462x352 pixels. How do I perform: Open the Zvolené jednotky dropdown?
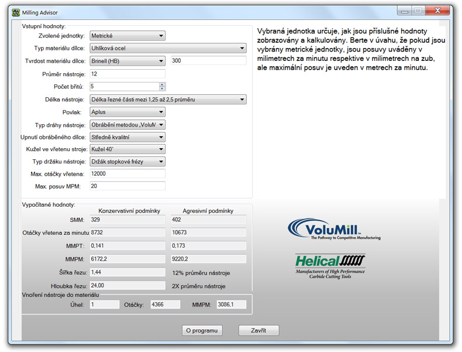point(127,36)
